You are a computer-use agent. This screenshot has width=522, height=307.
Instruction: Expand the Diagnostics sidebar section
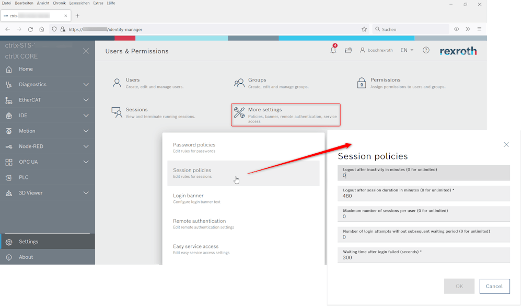(x=86, y=85)
